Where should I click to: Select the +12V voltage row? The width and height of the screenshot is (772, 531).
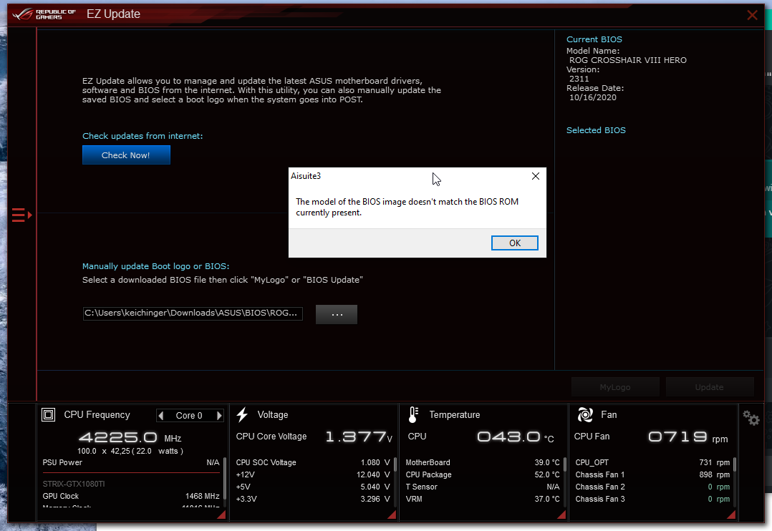click(313, 475)
